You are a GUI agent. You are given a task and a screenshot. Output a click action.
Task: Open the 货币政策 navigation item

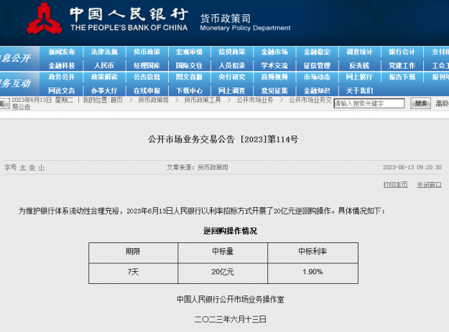click(x=147, y=52)
